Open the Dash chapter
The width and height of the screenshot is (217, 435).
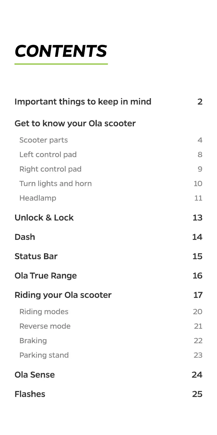(x=25, y=237)
